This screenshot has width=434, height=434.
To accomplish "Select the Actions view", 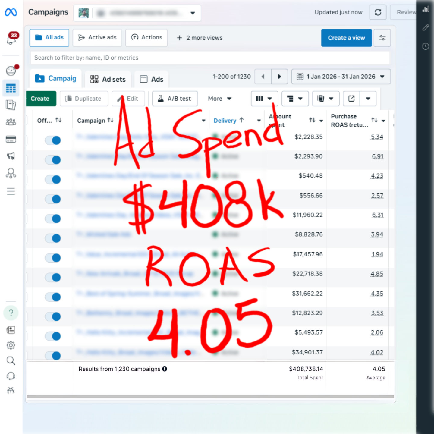I will point(146,38).
